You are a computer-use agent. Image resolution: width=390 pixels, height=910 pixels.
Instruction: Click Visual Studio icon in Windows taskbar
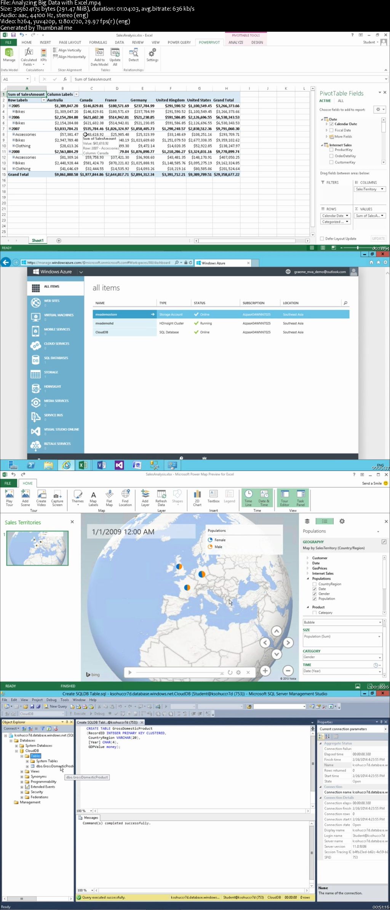[x=119, y=465]
